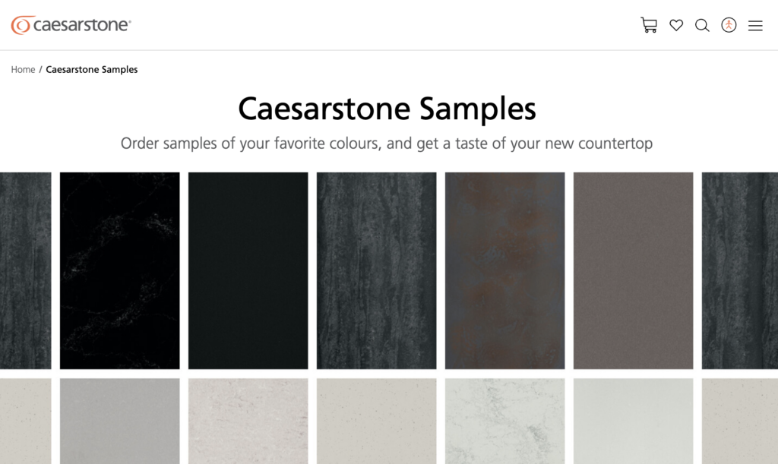This screenshot has height=464, width=778.
Task: Select the light speckled concrete sample
Action: tap(248, 421)
